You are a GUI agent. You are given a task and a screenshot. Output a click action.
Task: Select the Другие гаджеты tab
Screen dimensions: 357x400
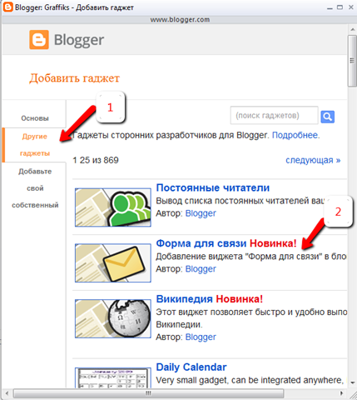tap(35, 145)
